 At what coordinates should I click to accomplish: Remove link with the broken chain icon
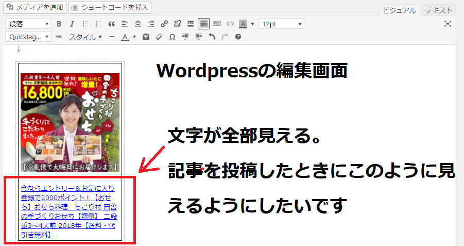178,24
